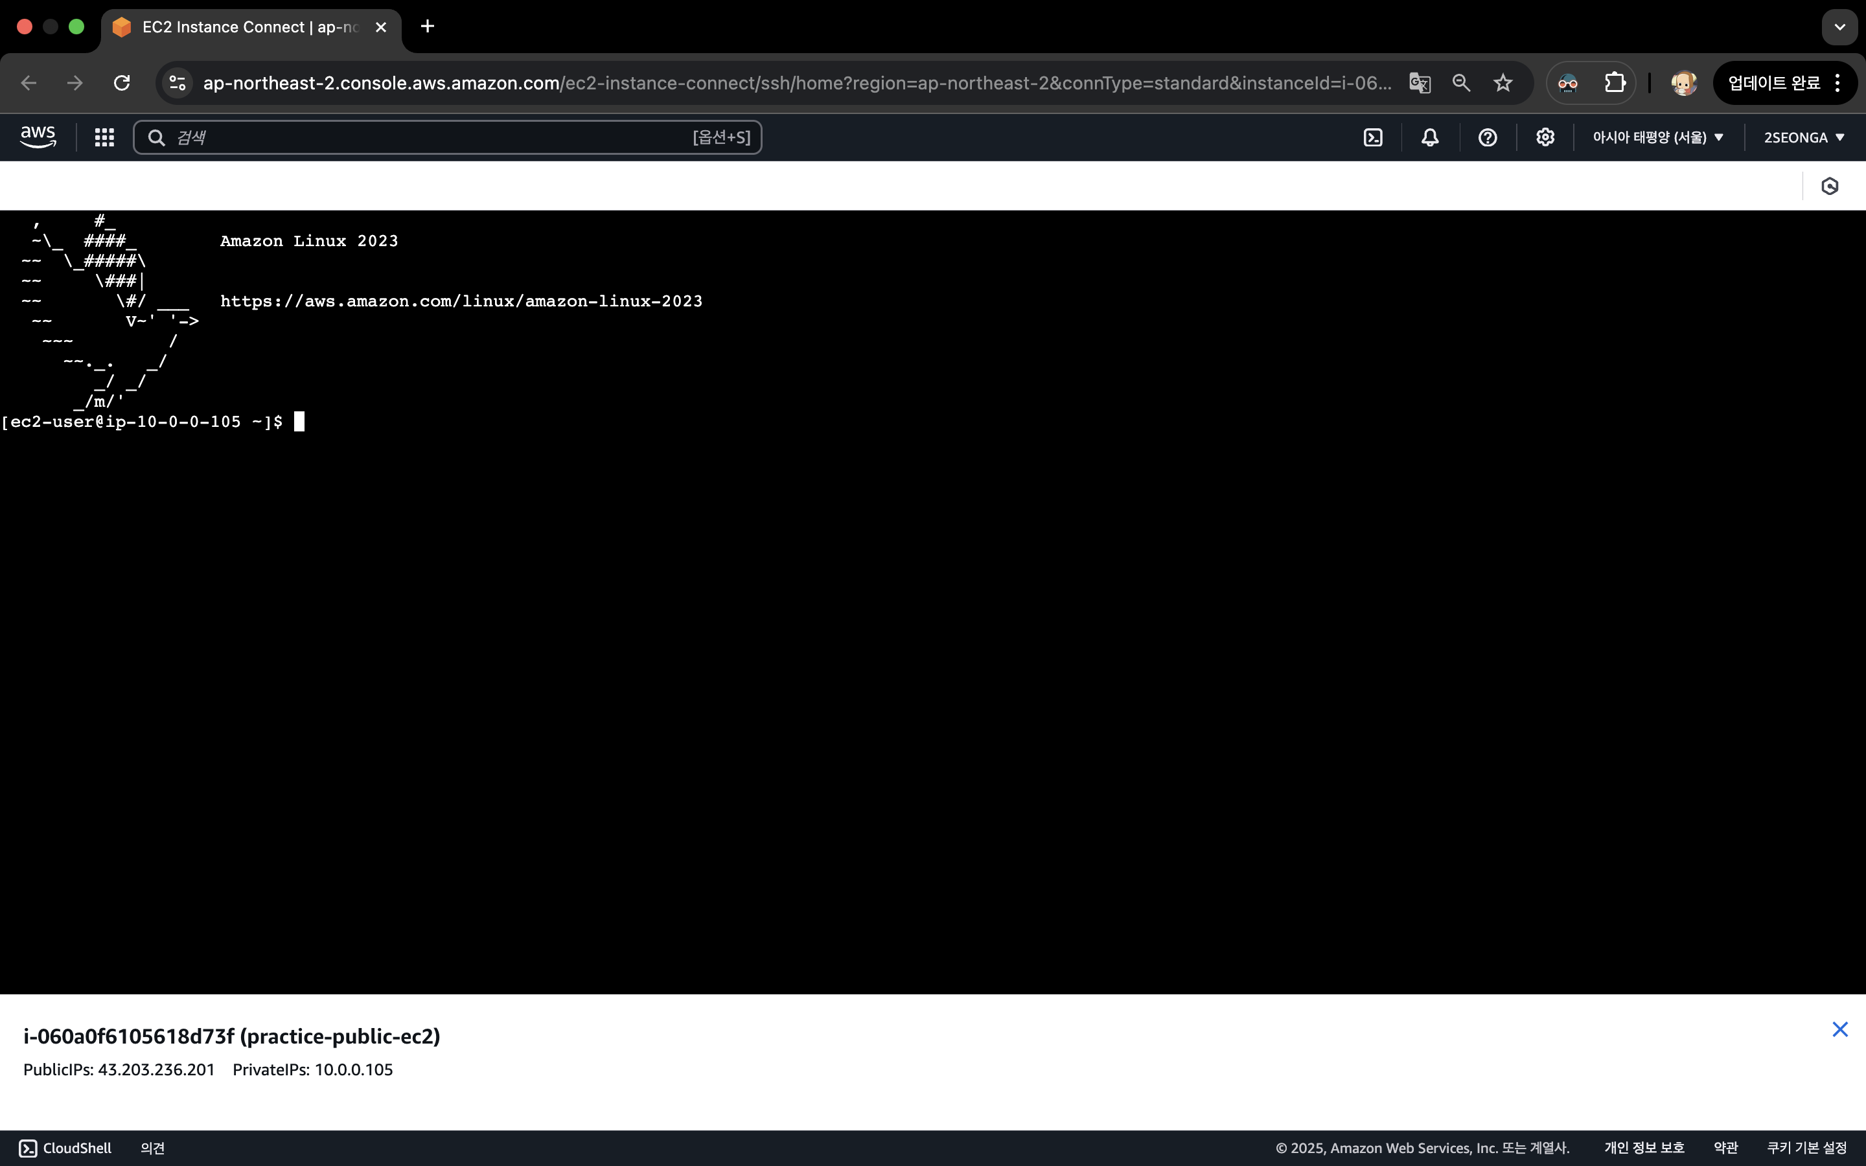Open a new browser tab
Screen dimensions: 1866x1166
click(427, 27)
